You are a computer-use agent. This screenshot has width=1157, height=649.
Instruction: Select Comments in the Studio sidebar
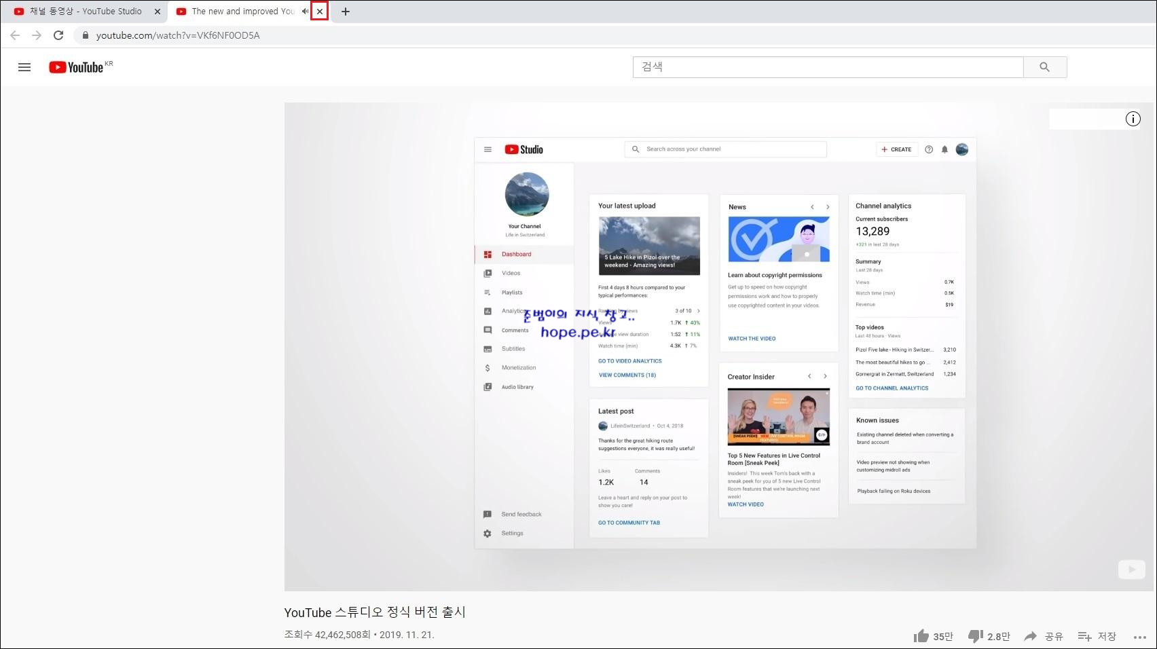(524, 331)
